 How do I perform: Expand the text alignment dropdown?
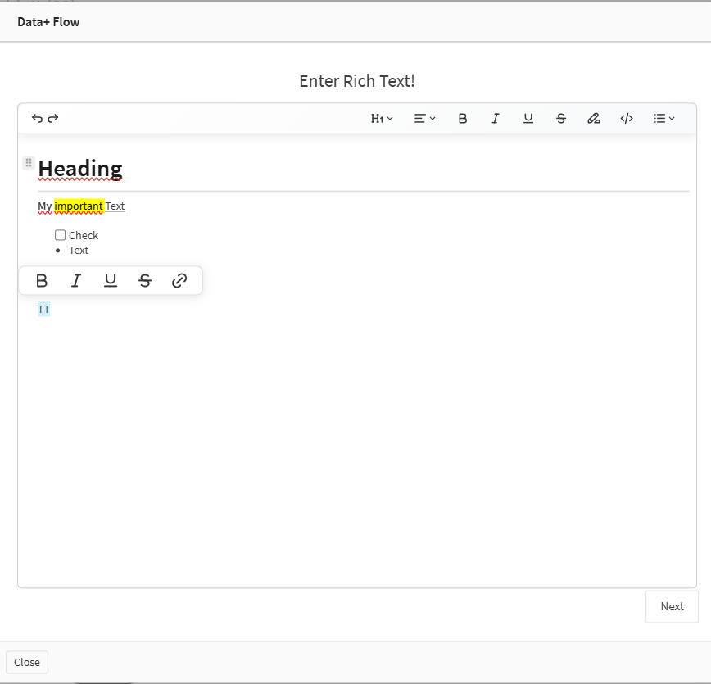tap(424, 119)
